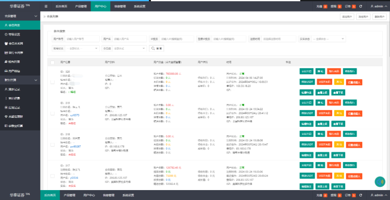Focus the 用户名 search input
This screenshot has height=200, width=390.
click(x=129, y=39)
